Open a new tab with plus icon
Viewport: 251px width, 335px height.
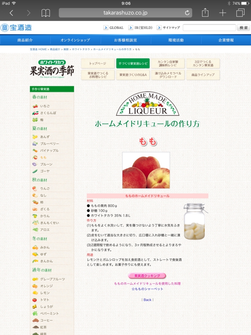pyautogui.click(x=223, y=13)
